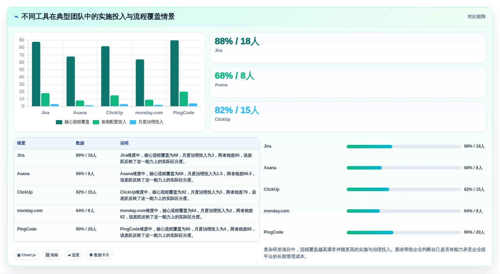This screenshot has height=274, width=500.
Task: Click the 维度 column header
Action: click(21, 143)
